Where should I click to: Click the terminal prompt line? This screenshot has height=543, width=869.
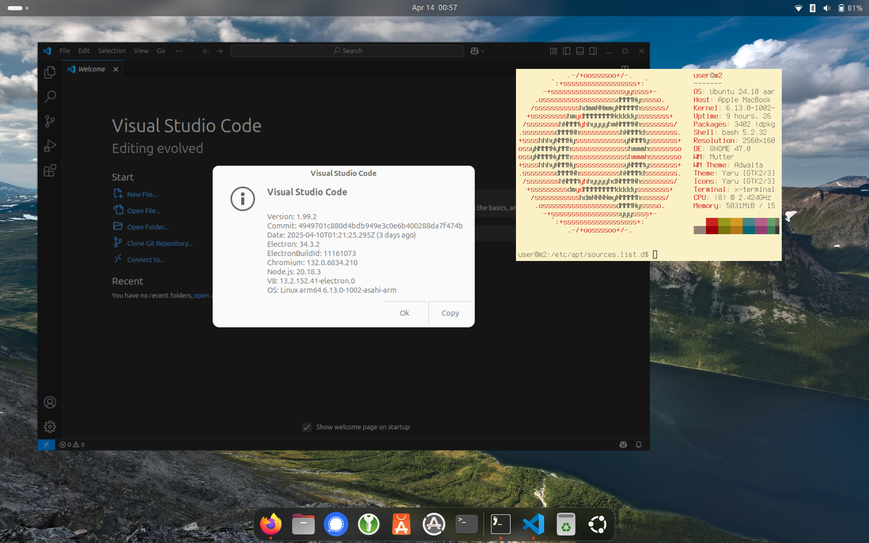click(x=588, y=254)
